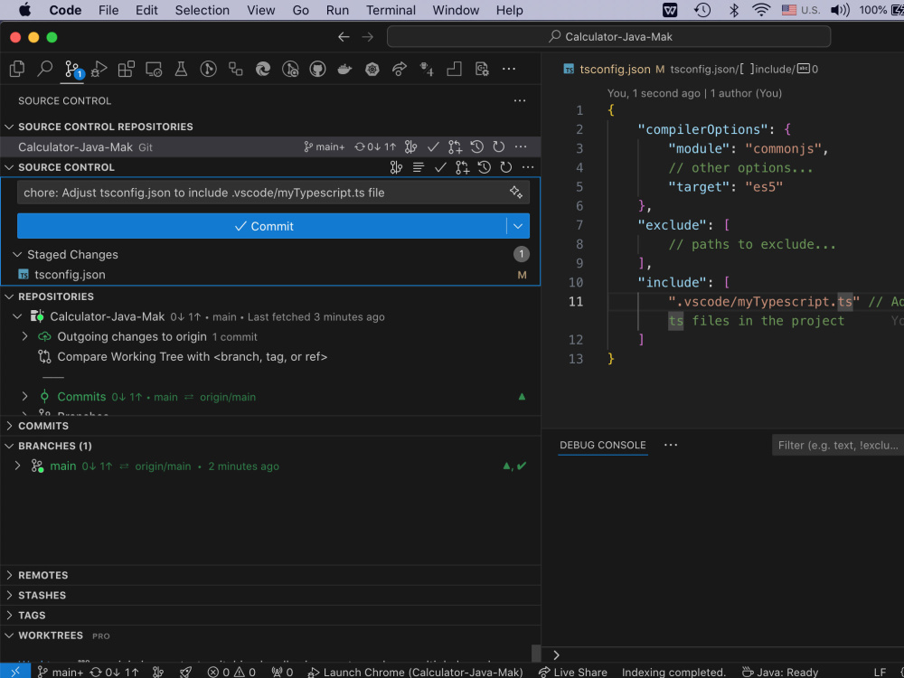Select the tsconfig.json editor tab
Screen dimensions: 904x678
[615, 70]
